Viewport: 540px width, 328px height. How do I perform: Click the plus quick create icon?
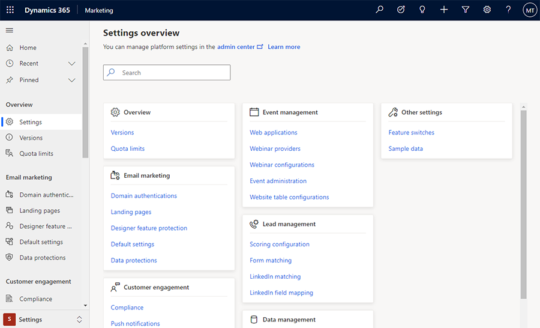444,10
